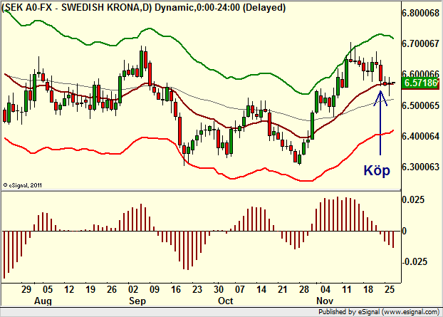The height and width of the screenshot is (317, 443).
Task: Click the indicator zero level label
Action: [404, 231]
